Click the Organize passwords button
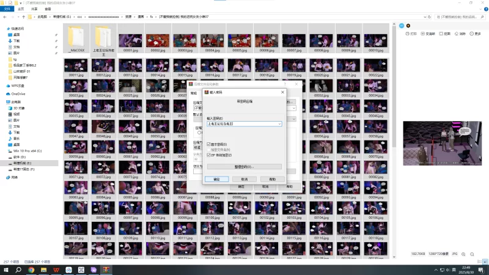Viewport: 489px width, 275px height. 244,167
